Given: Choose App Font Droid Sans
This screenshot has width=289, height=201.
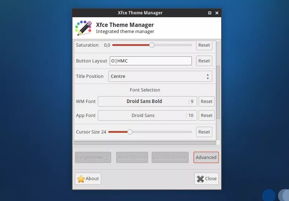Looking at the screenshot, I should (x=147, y=115).
